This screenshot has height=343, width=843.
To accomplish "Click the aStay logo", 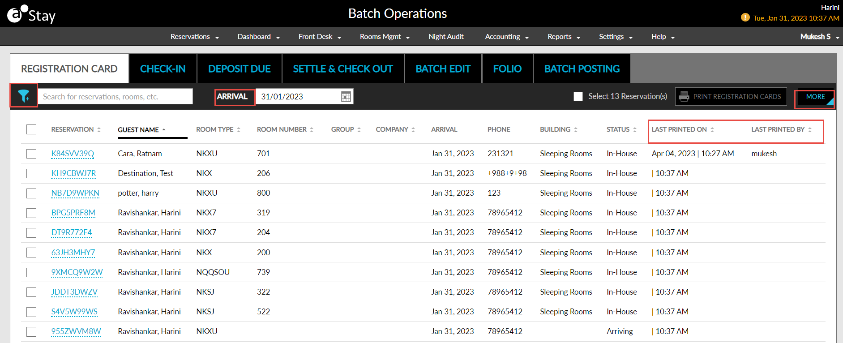I will [31, 15].
